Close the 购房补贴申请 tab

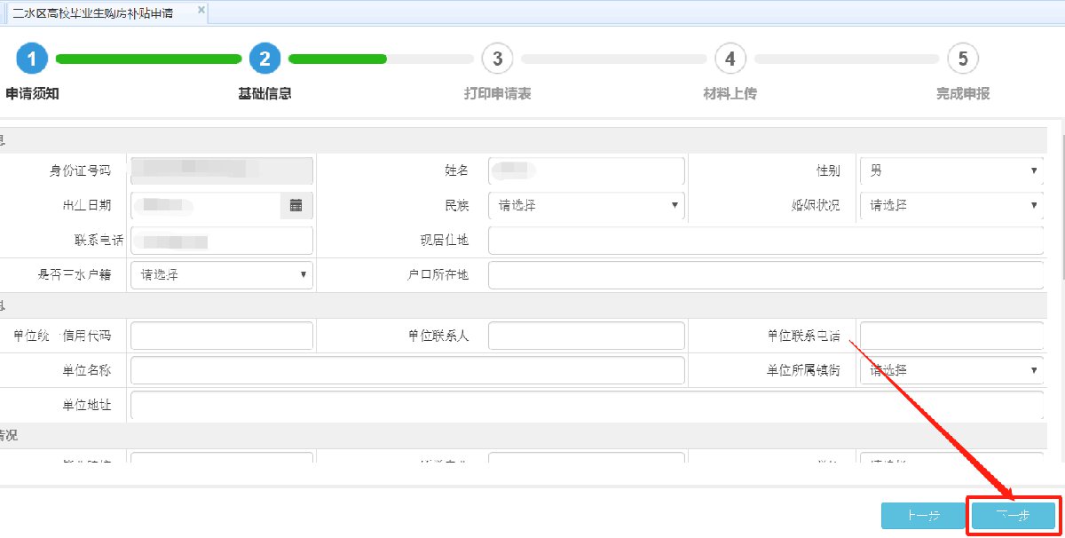(201, 10)
